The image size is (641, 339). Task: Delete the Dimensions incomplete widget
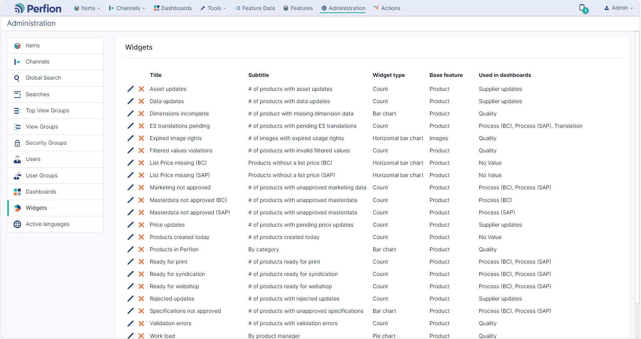141,114
